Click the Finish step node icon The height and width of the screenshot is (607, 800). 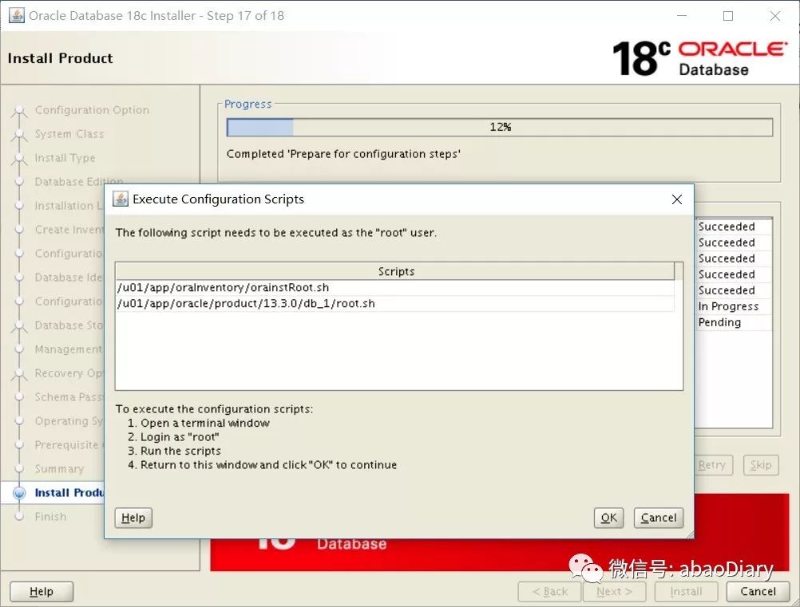coord(19,517)
